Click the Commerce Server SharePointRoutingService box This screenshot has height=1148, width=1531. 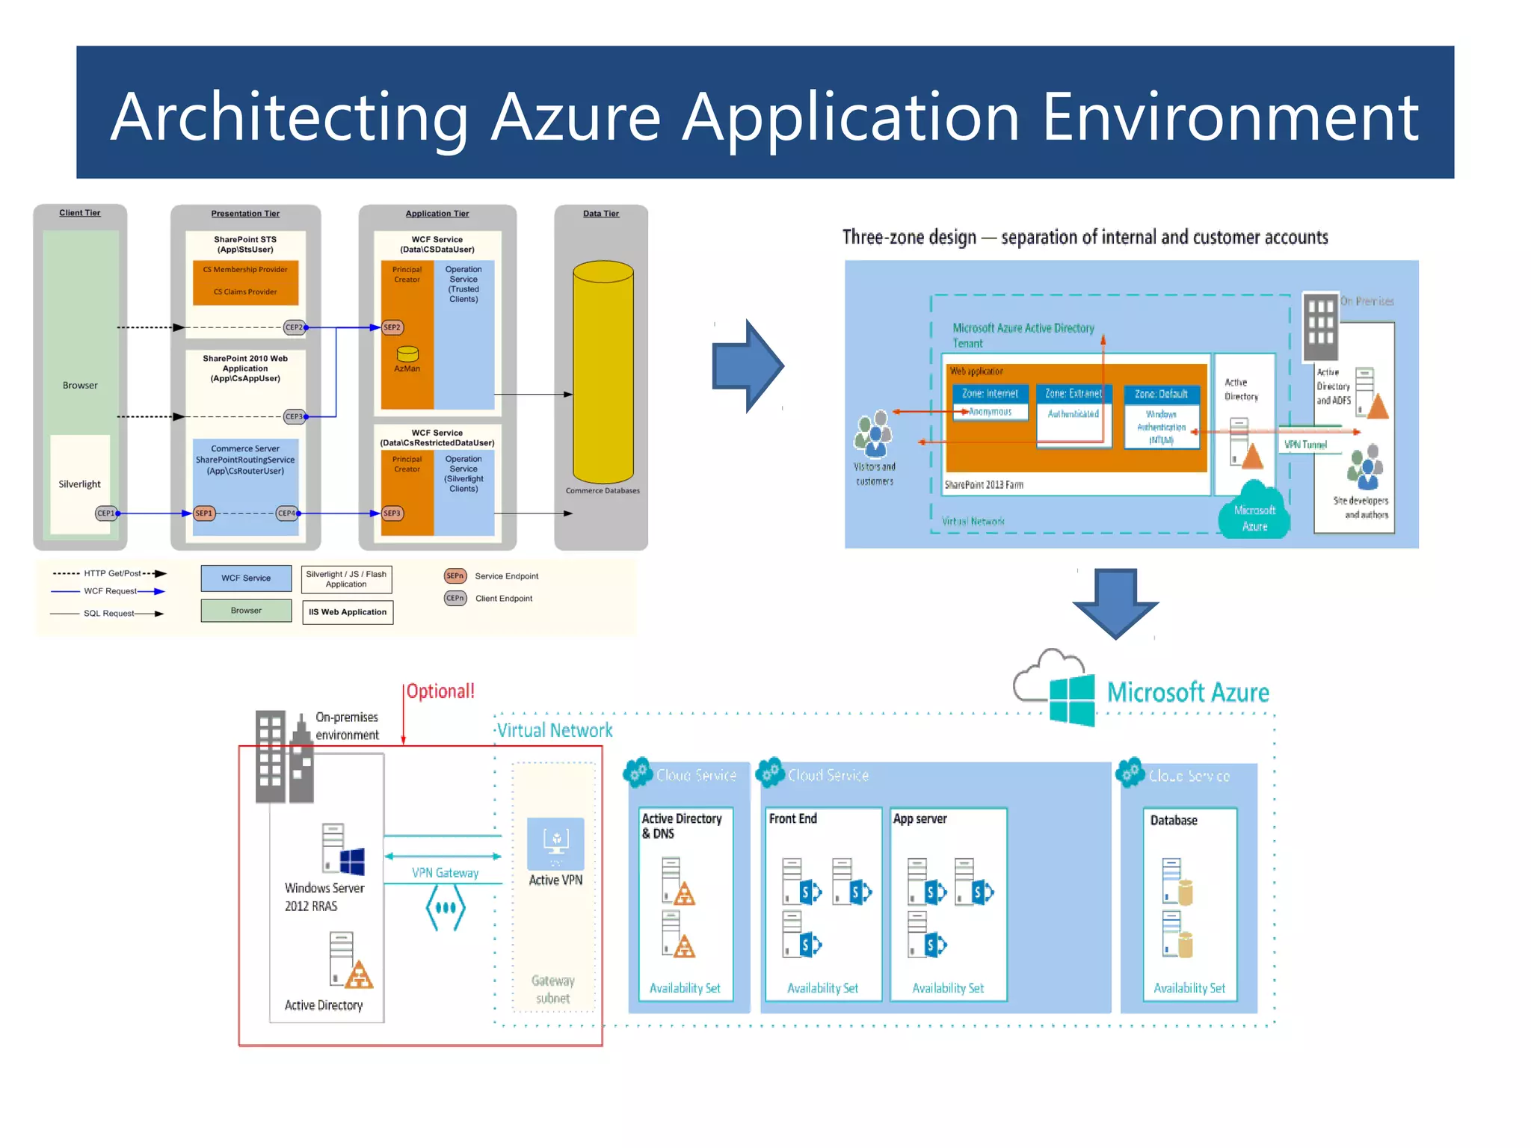coord(245,487)
